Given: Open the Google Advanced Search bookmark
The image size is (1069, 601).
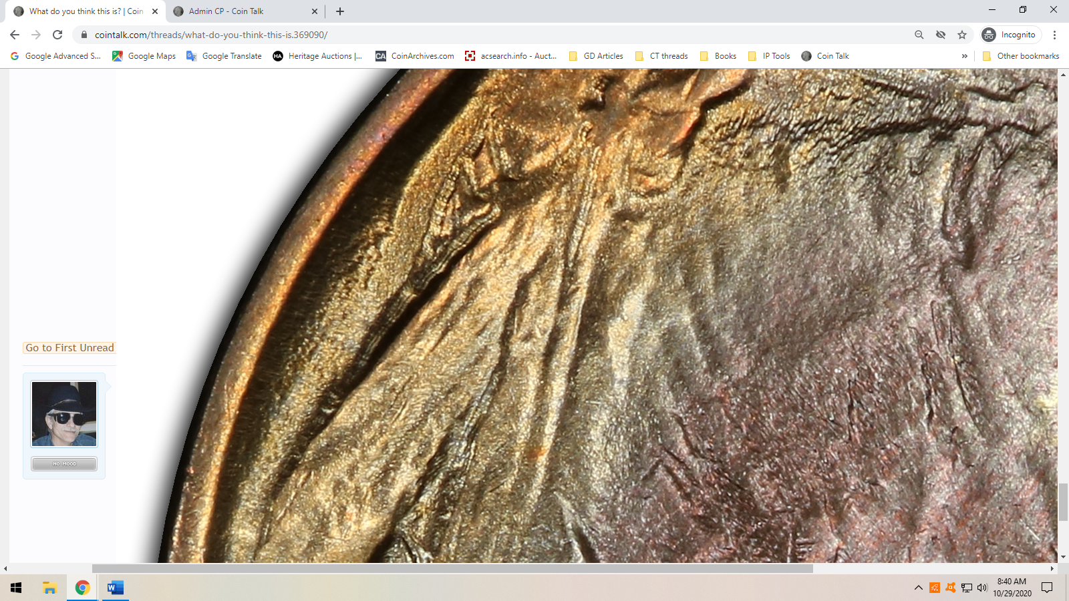Looking at the screenshot, I should 55,56.
